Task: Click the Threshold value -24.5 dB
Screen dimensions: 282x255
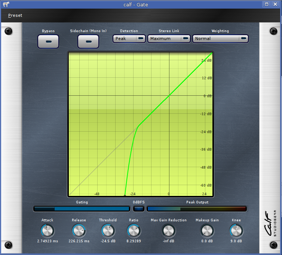Action: pos(108,241)
